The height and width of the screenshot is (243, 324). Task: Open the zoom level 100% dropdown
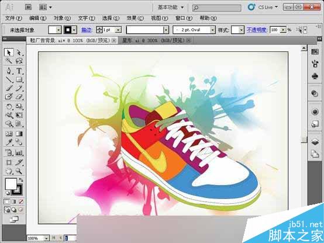pos(46,238)
